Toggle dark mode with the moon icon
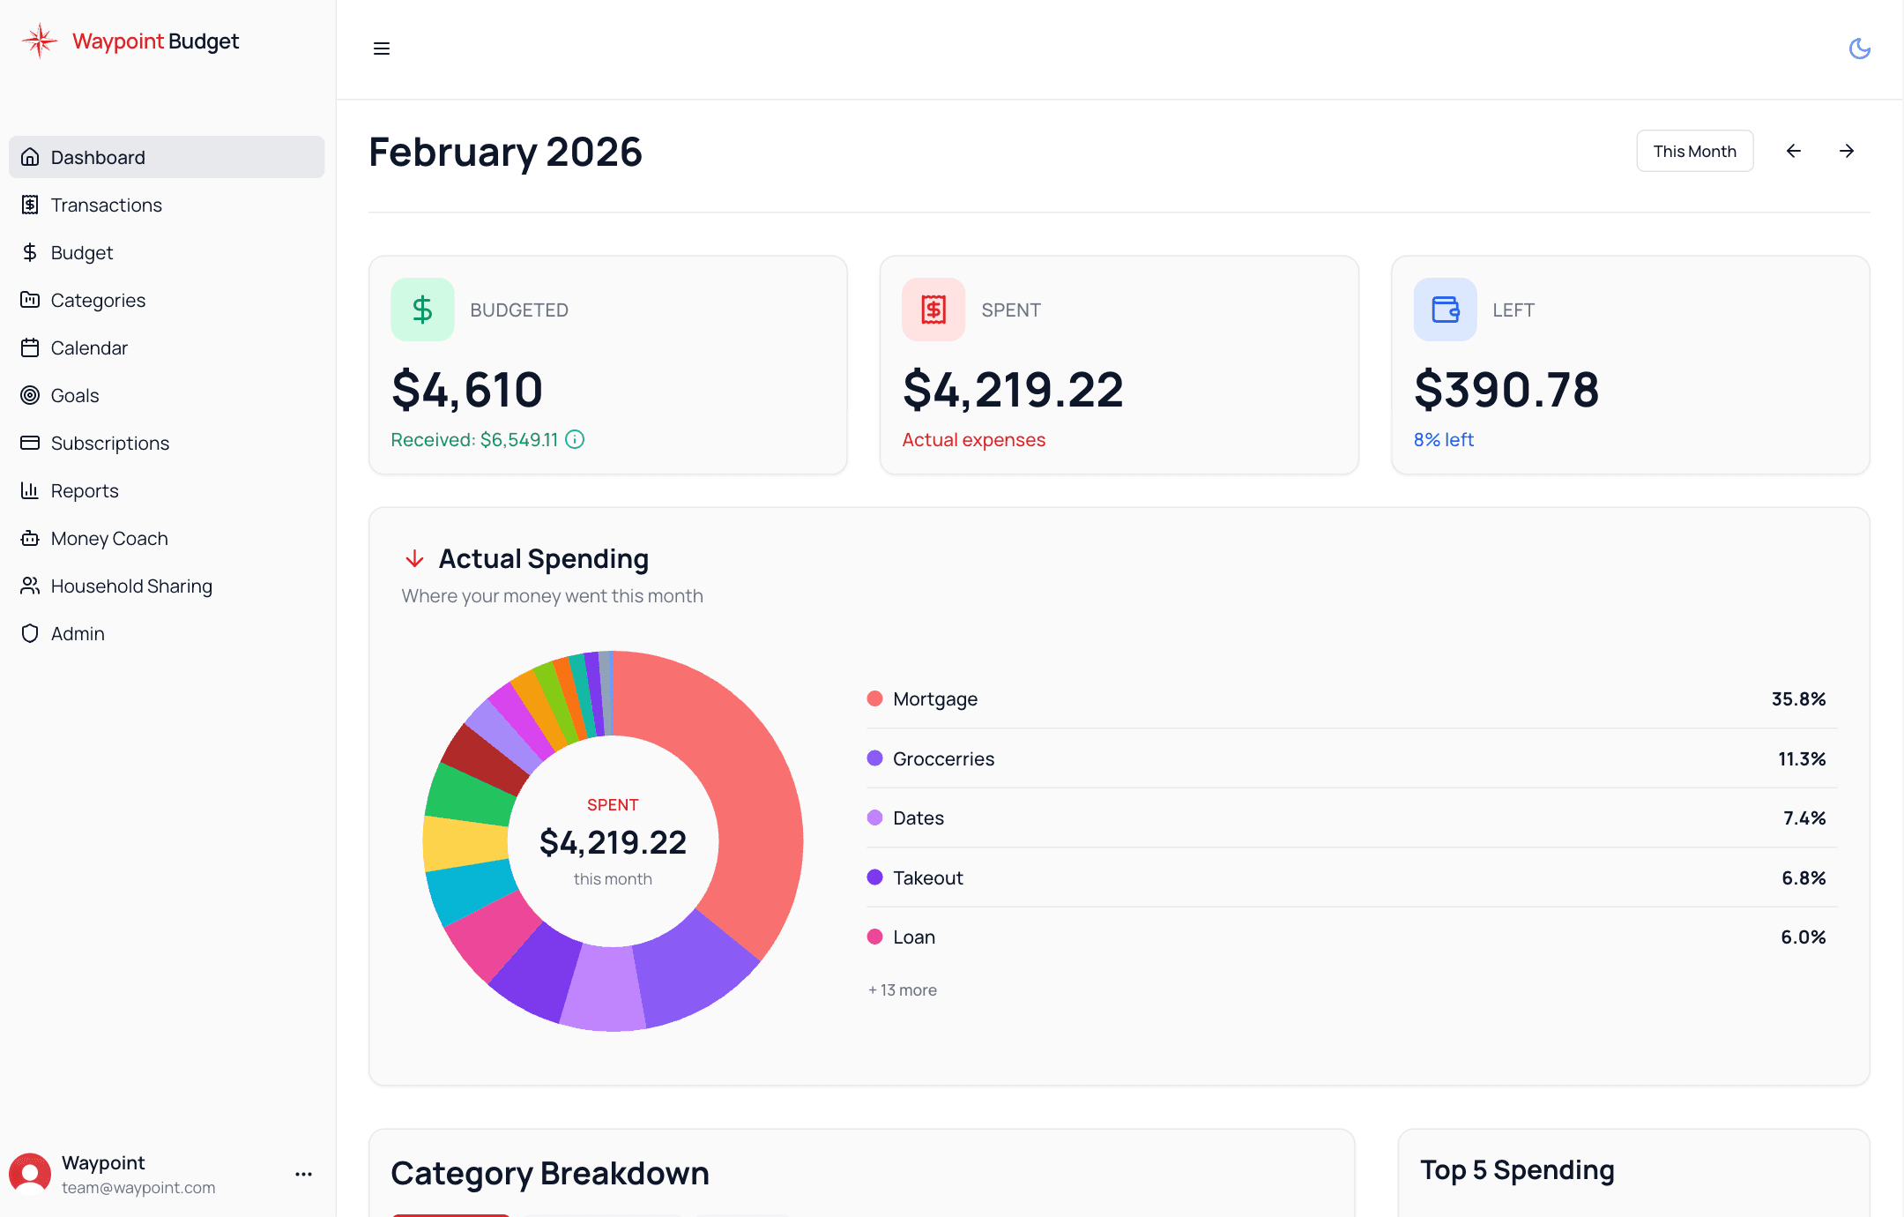Image resolution: width=1904 pixels, height=1217 pixels. coord(1860,49)
